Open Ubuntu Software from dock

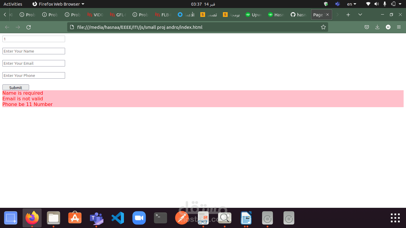tap(75, 218)
